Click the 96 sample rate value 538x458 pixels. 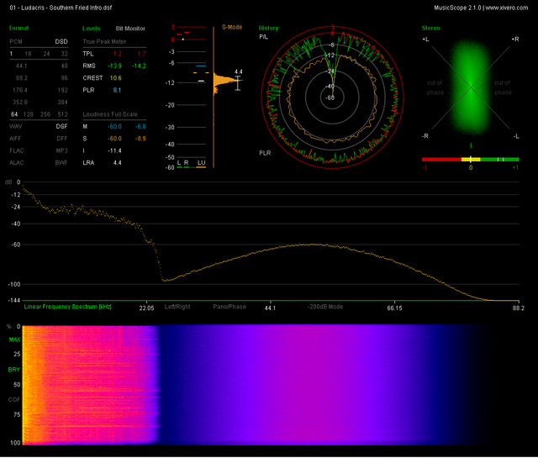pos(65,78)
